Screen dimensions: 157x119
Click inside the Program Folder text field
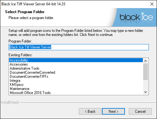[x=78, y=47]
